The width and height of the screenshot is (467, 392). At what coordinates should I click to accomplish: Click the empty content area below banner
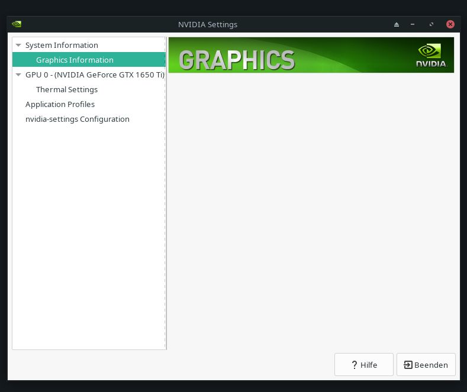pyautogui.click(x=311, y=207)
